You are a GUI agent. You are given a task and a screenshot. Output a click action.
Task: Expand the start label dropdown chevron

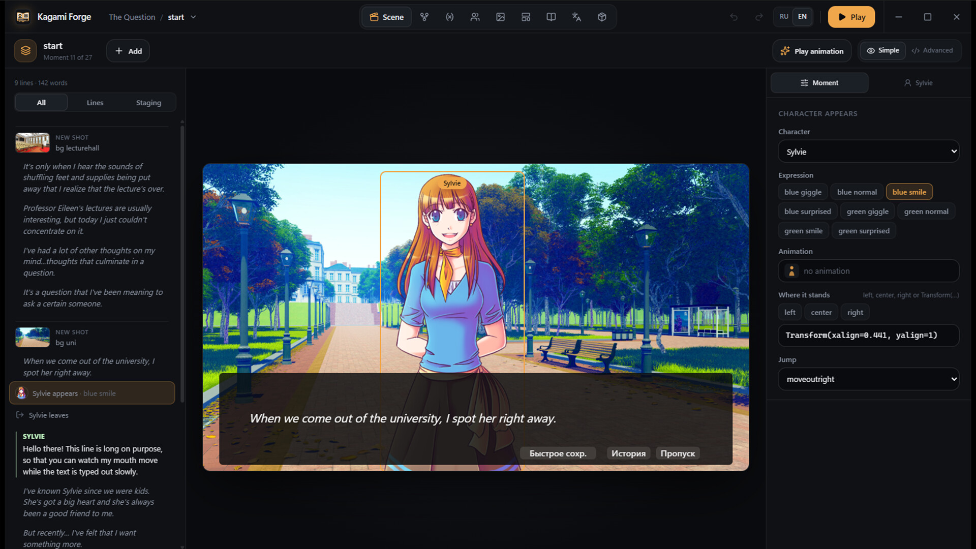193,17
